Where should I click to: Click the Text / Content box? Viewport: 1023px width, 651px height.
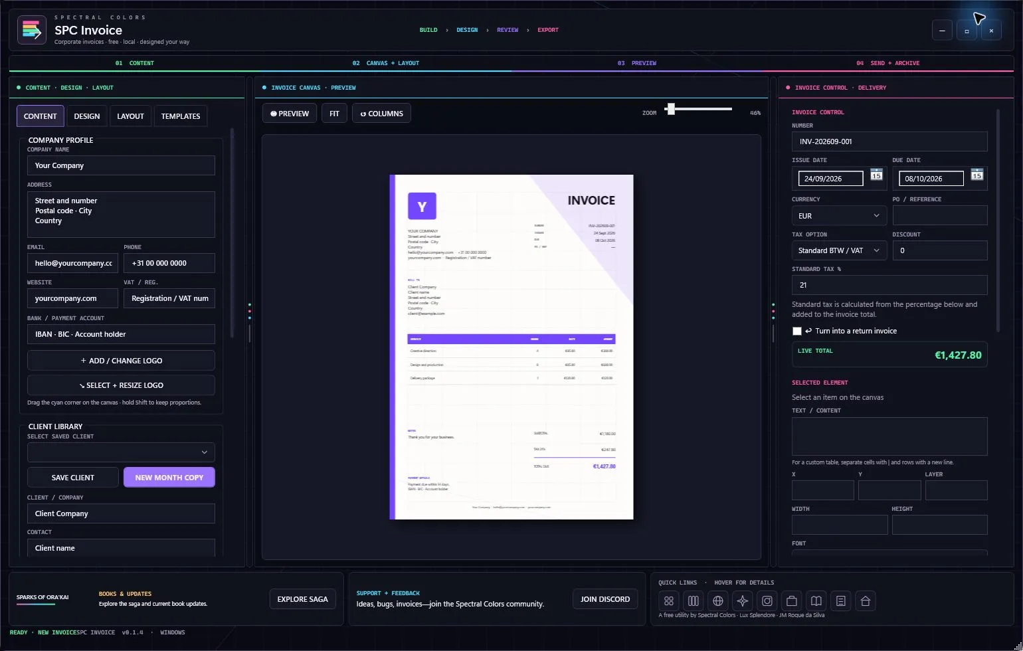889,436
